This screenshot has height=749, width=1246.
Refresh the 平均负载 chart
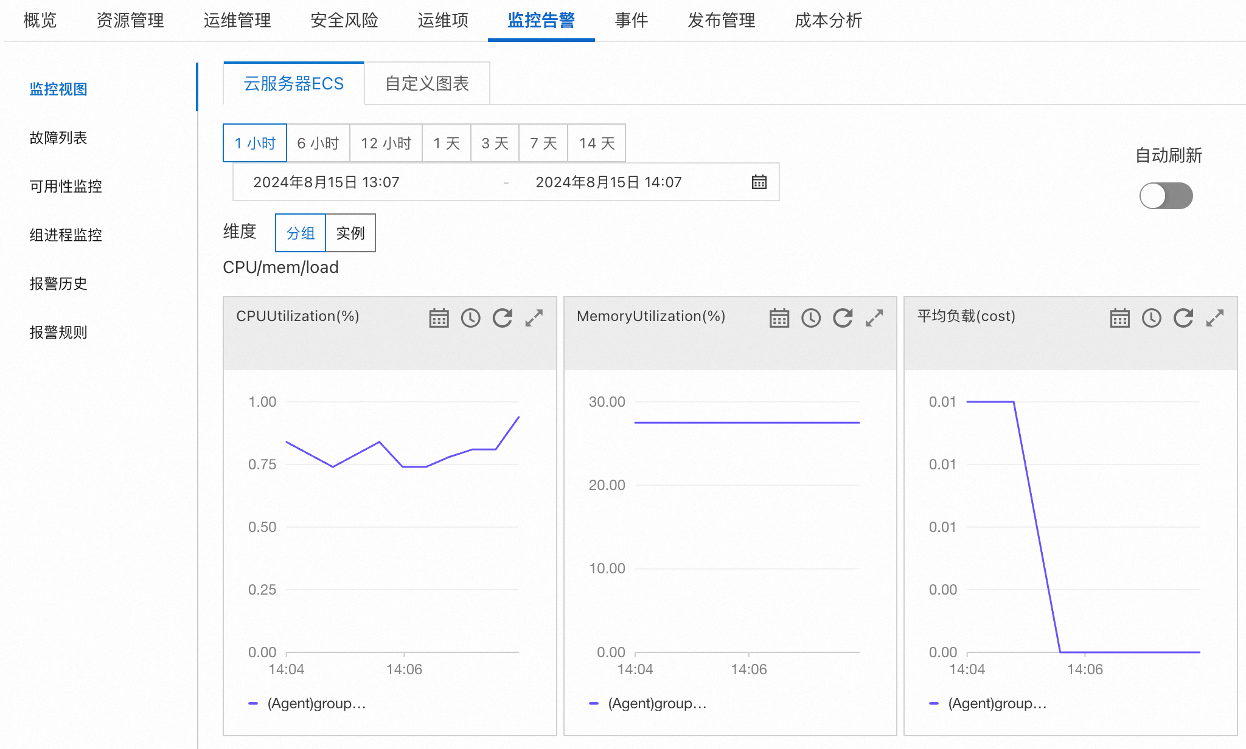(1183, 318)
